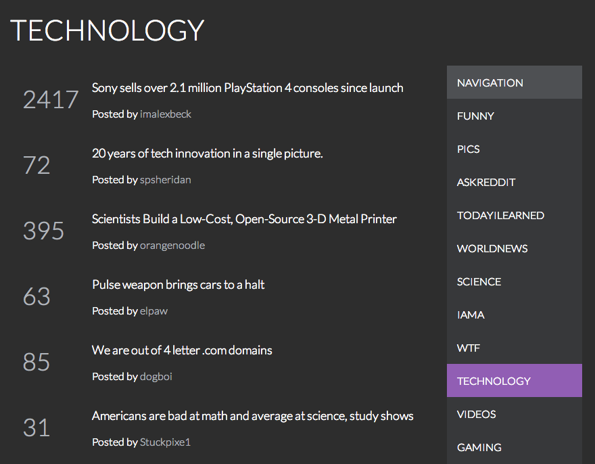Screen dimensions: 595x464
Task: Visit user Stuckpixe1's profile
Action: point(165,442)
